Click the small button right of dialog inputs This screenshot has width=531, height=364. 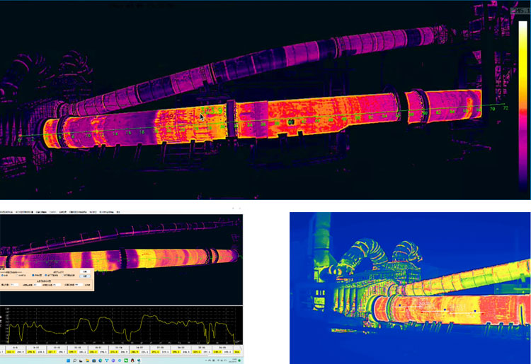point(87,285)
